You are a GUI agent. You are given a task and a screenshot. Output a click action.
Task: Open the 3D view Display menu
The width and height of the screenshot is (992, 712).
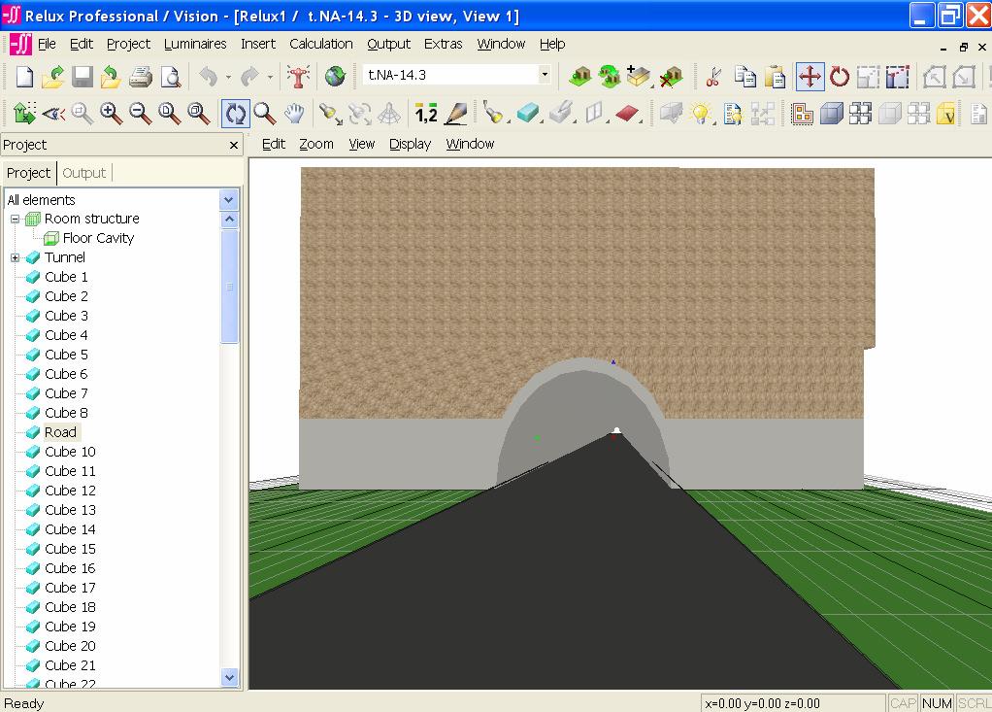coord(410,145)
